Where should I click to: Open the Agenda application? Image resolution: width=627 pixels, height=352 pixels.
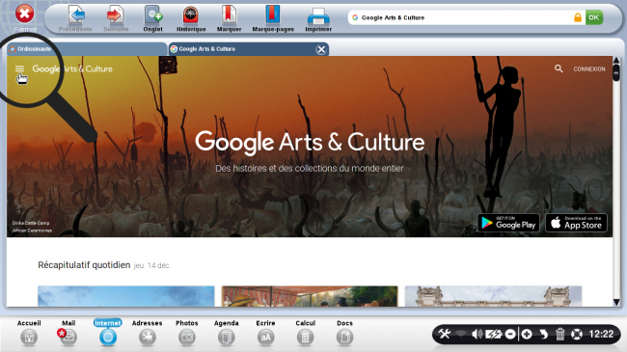(227, 333)
